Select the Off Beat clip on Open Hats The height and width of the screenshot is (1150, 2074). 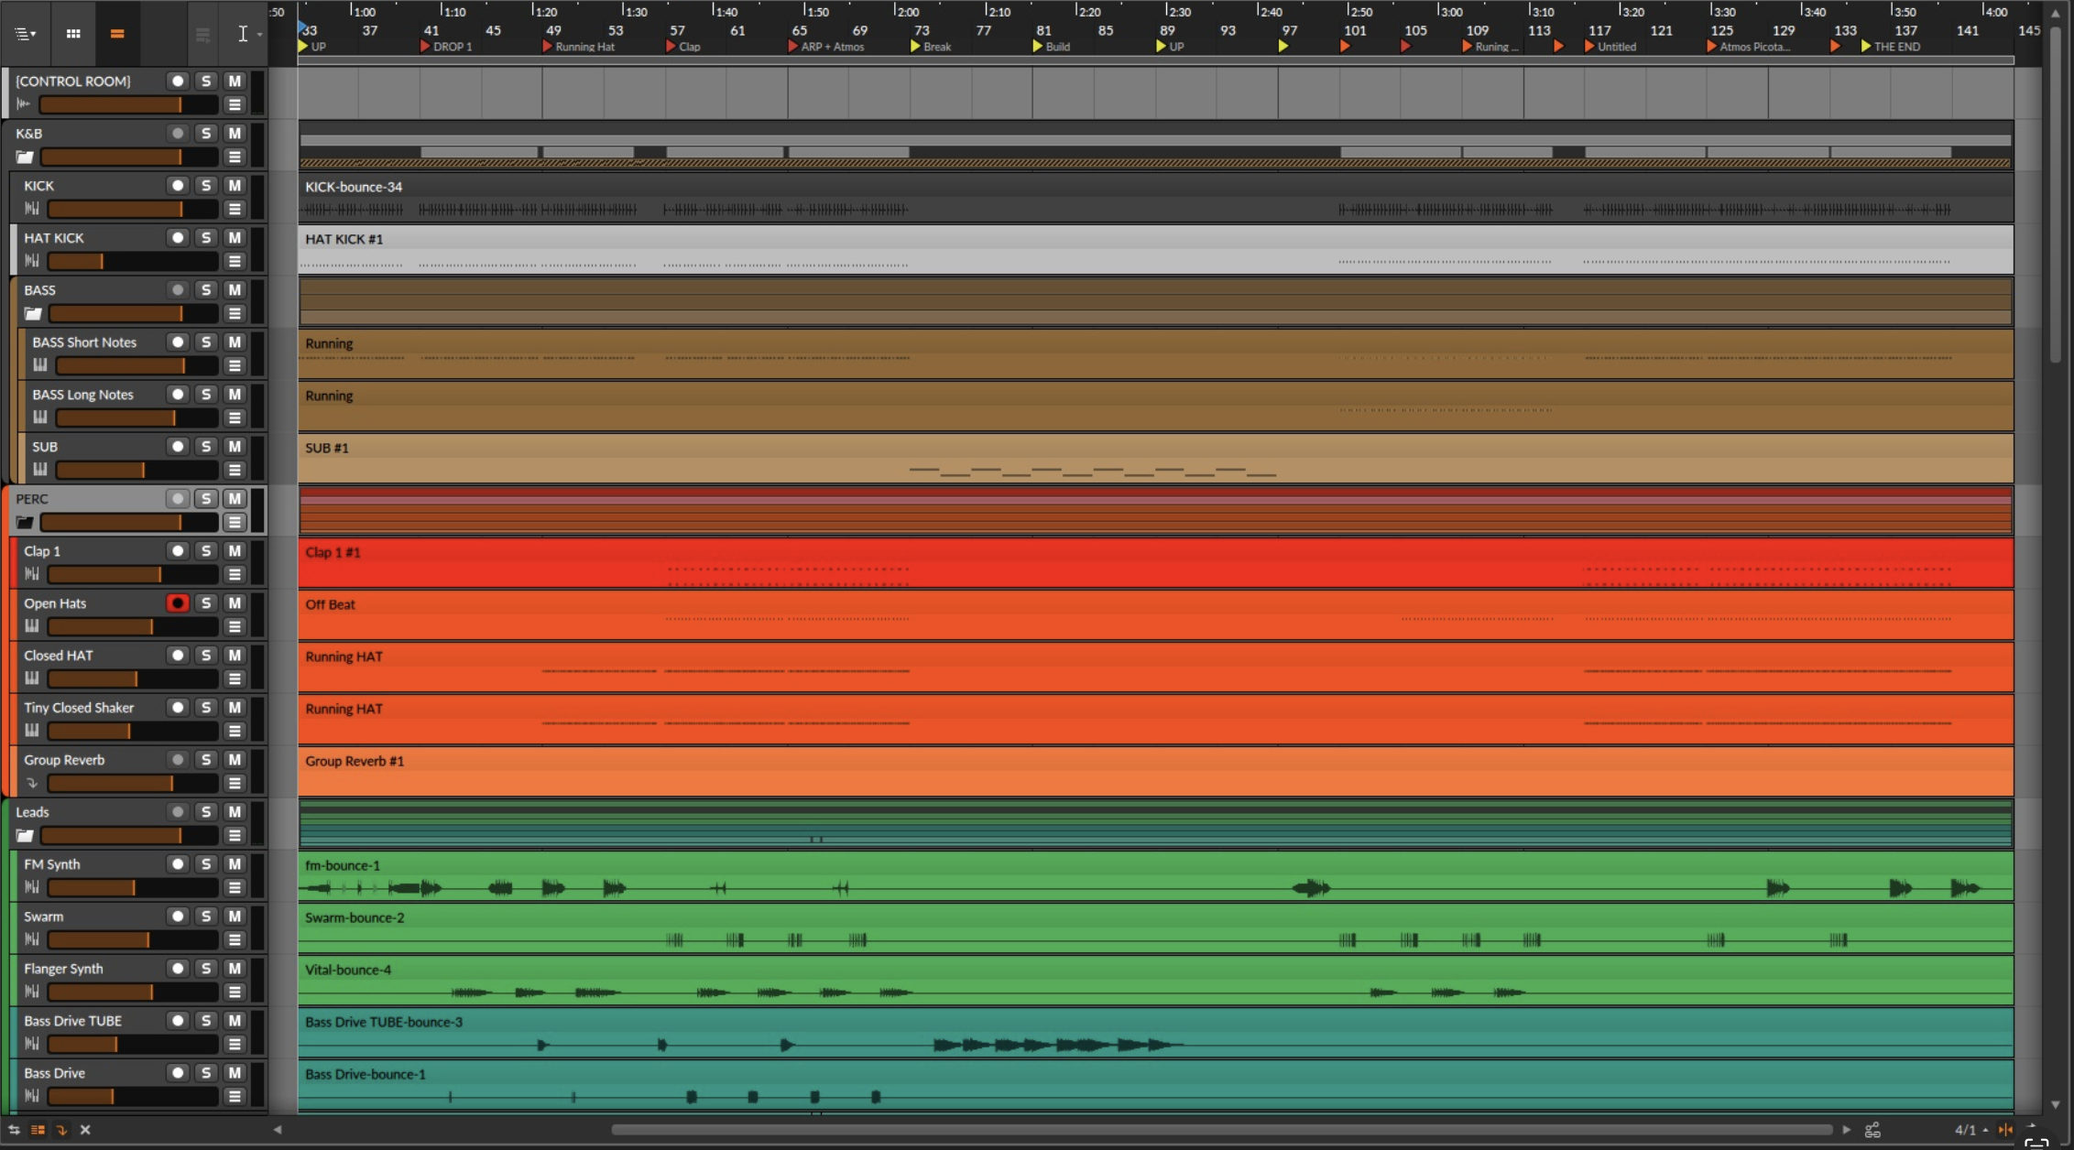pos(1155,615)
